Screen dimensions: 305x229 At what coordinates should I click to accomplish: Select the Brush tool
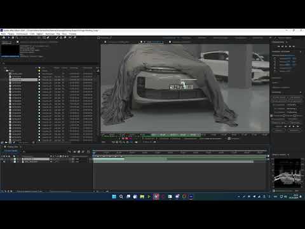57,38
